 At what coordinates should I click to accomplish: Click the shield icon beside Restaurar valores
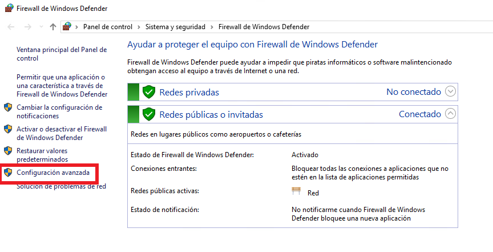click(8, 151)
